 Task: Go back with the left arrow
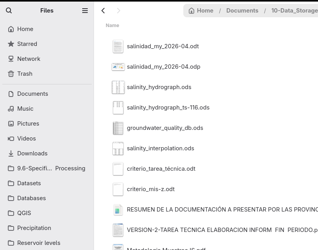tap(103, 11)
